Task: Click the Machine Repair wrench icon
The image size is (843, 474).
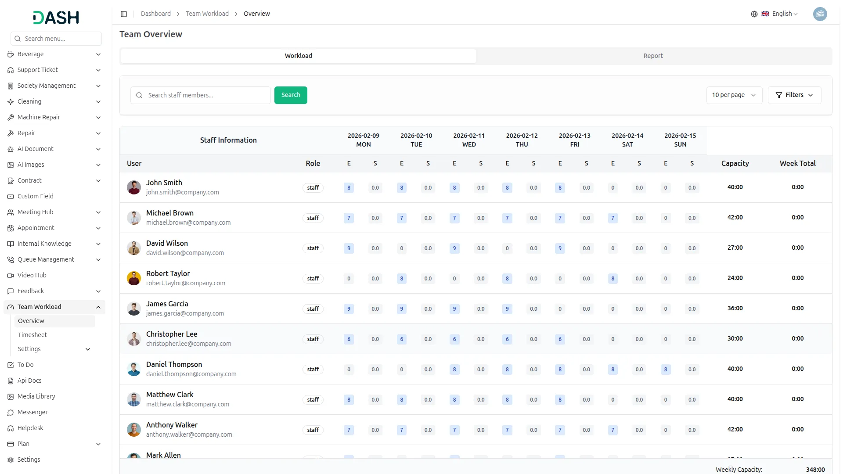Action: (x=11, y=118)
